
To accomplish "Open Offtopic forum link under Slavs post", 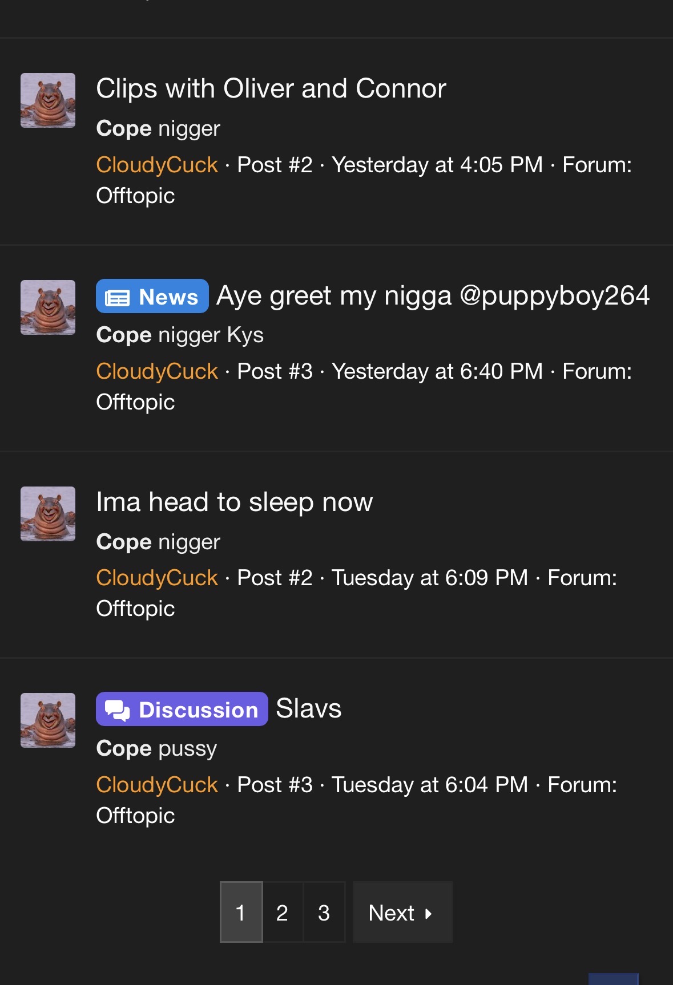I will click(x=135, y=816).
